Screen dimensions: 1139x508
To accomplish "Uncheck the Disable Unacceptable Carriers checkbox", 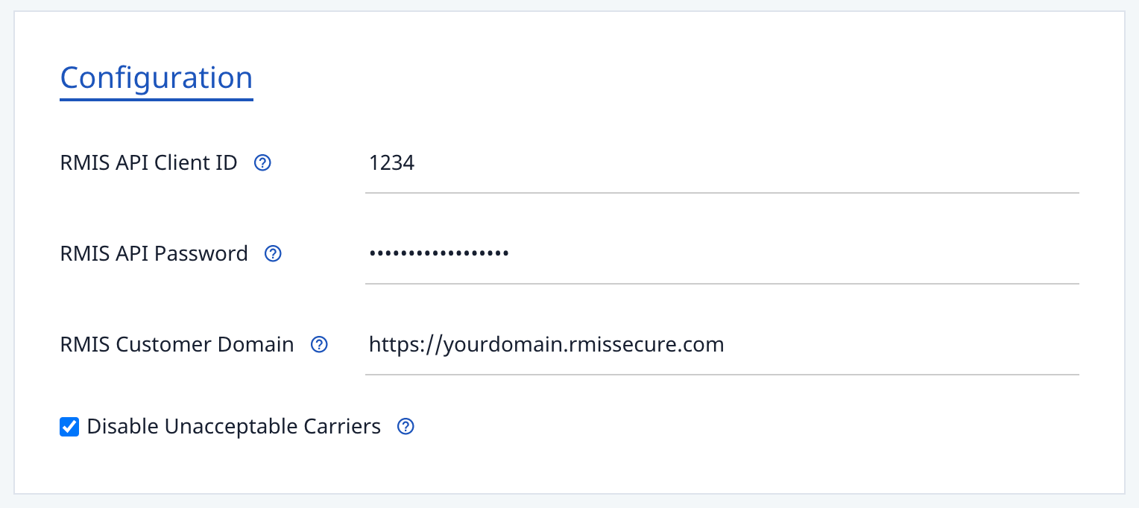I will 69,427.
